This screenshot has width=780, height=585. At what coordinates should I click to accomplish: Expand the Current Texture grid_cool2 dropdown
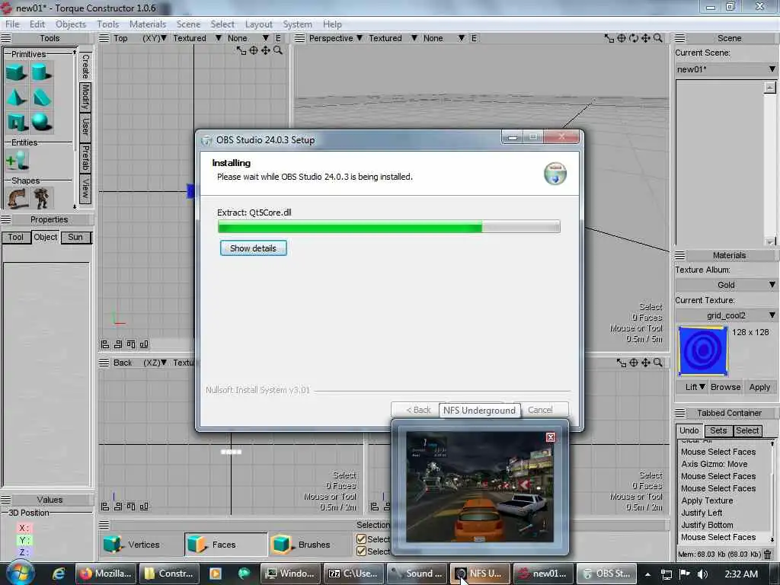click(726, 315)
